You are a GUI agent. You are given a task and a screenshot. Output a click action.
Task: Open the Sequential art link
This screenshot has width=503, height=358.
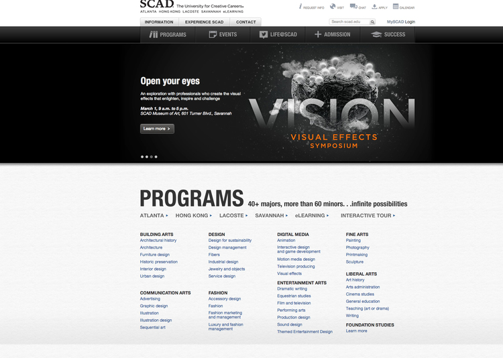click(x=153, y=328)
